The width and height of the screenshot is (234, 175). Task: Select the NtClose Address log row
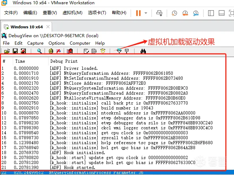(x=113, y=83)
